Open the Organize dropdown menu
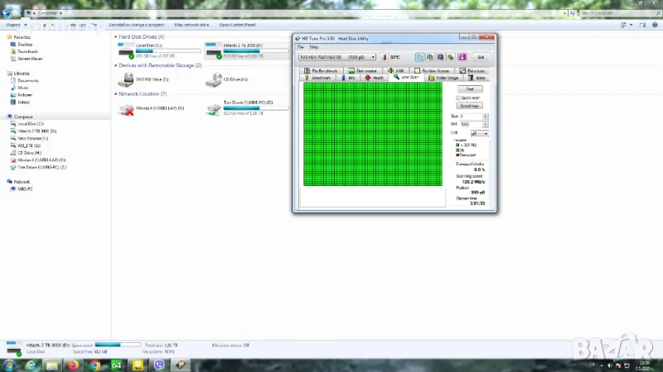663x372 pixels. point(16,25)
